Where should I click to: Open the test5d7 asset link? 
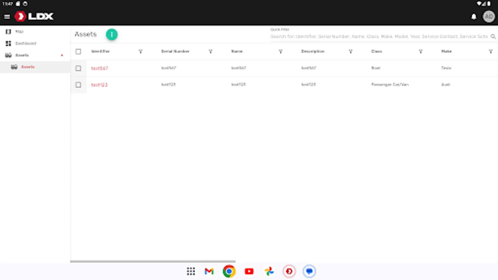(x=100, y=68)
